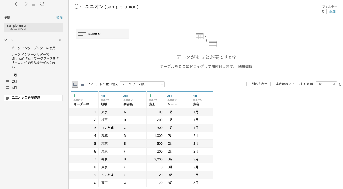Viewport: 343px width, 189px height.
Task: Click the search magnifier in the シート section
Action: point(60,40)
